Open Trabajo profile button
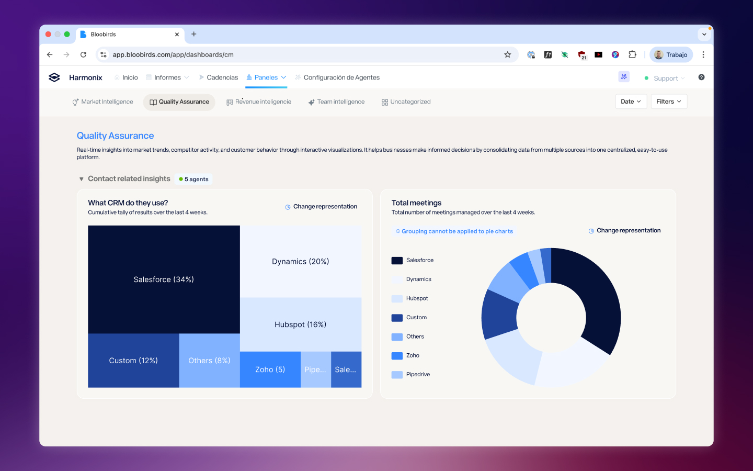The width and height of the screenshot is (753, 471). pos(671,54)
